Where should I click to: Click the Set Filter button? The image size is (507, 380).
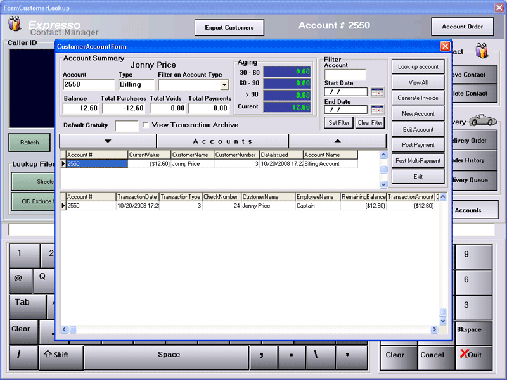(339, 123)
